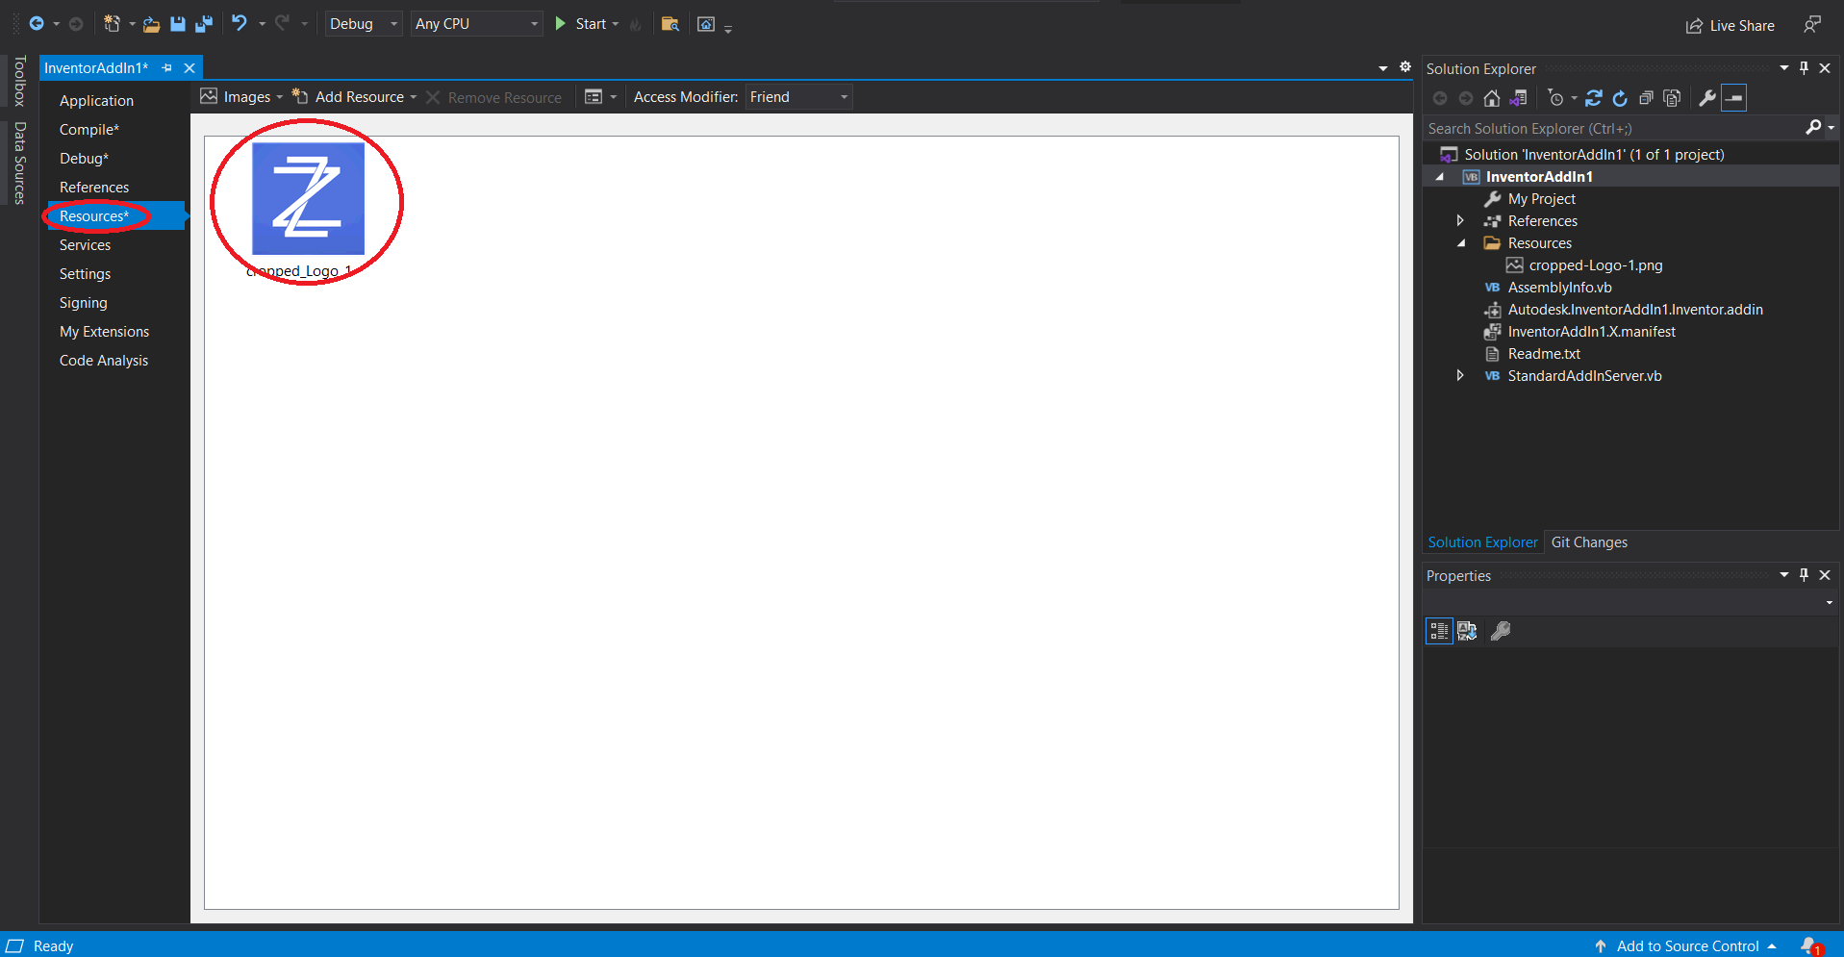Expand the References node in Solution Explorer
Screen dimensions: 1844x957
point(1459,220)
